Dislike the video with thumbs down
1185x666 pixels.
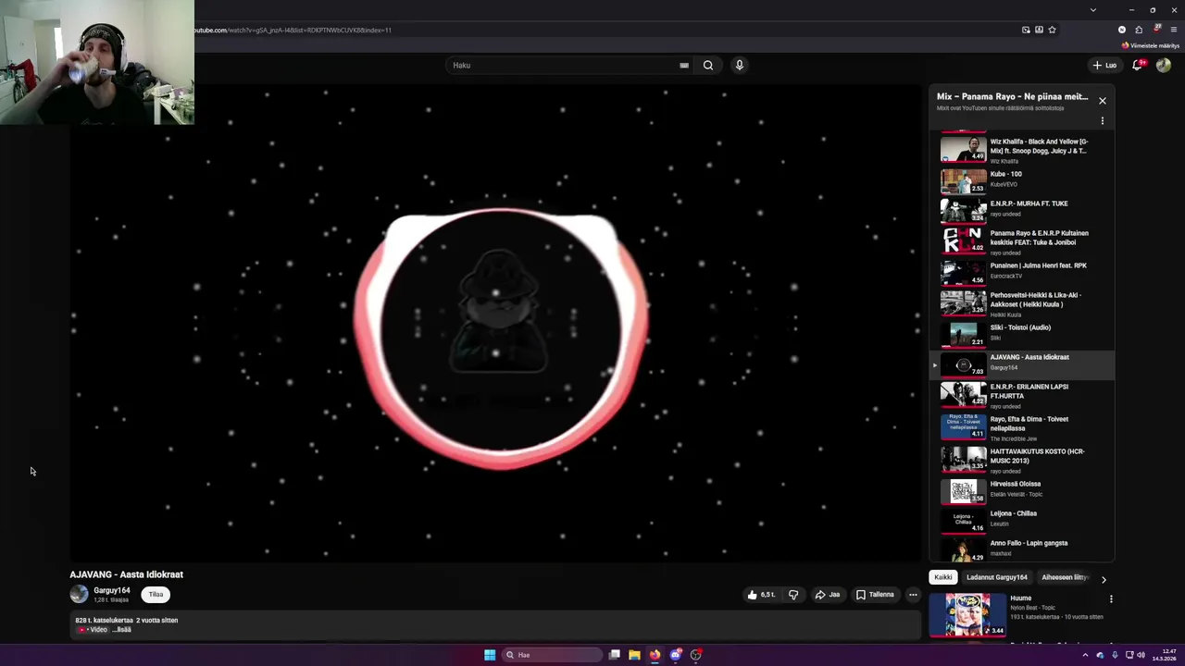pos(793,595)
